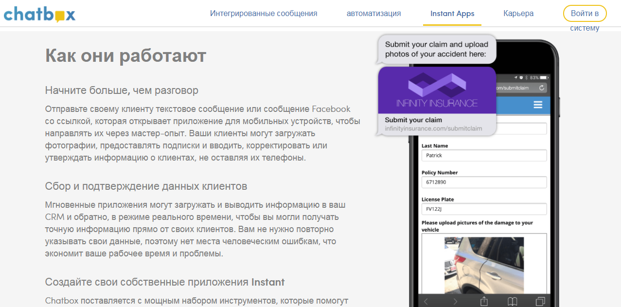Open the Интегрированные сообщения menu item
Viewport: 621px width, 307px height.
pyautogui.click(x=264, y=14)
